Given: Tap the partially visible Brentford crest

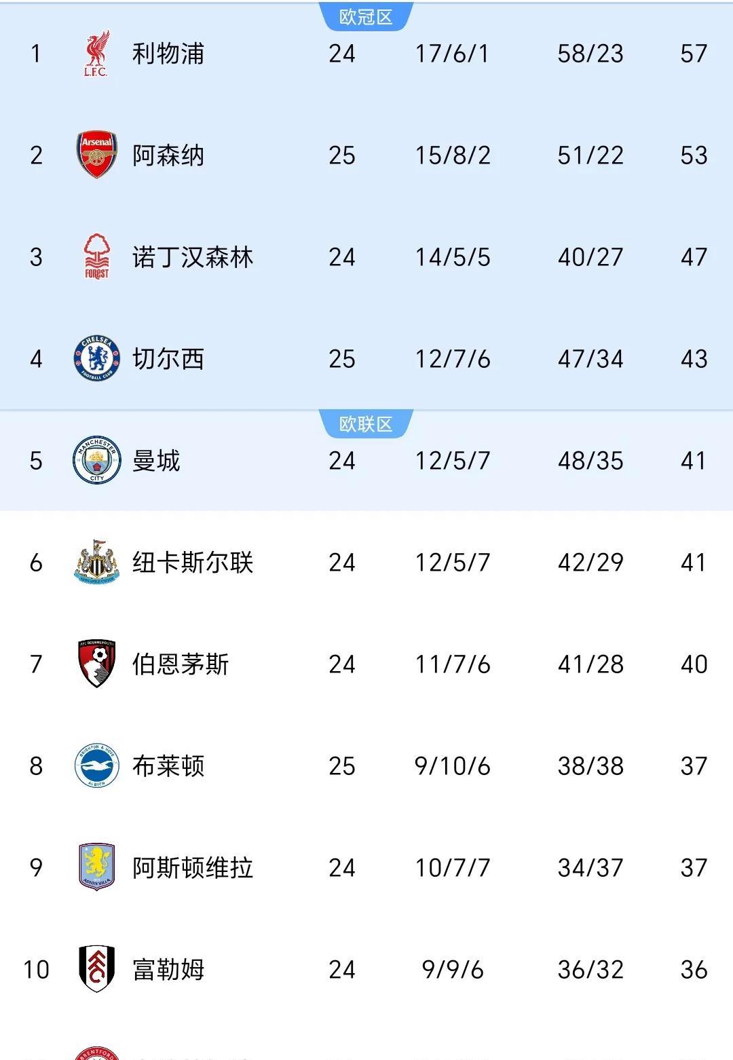Looking at the screenshot, I should [96, 1053].
